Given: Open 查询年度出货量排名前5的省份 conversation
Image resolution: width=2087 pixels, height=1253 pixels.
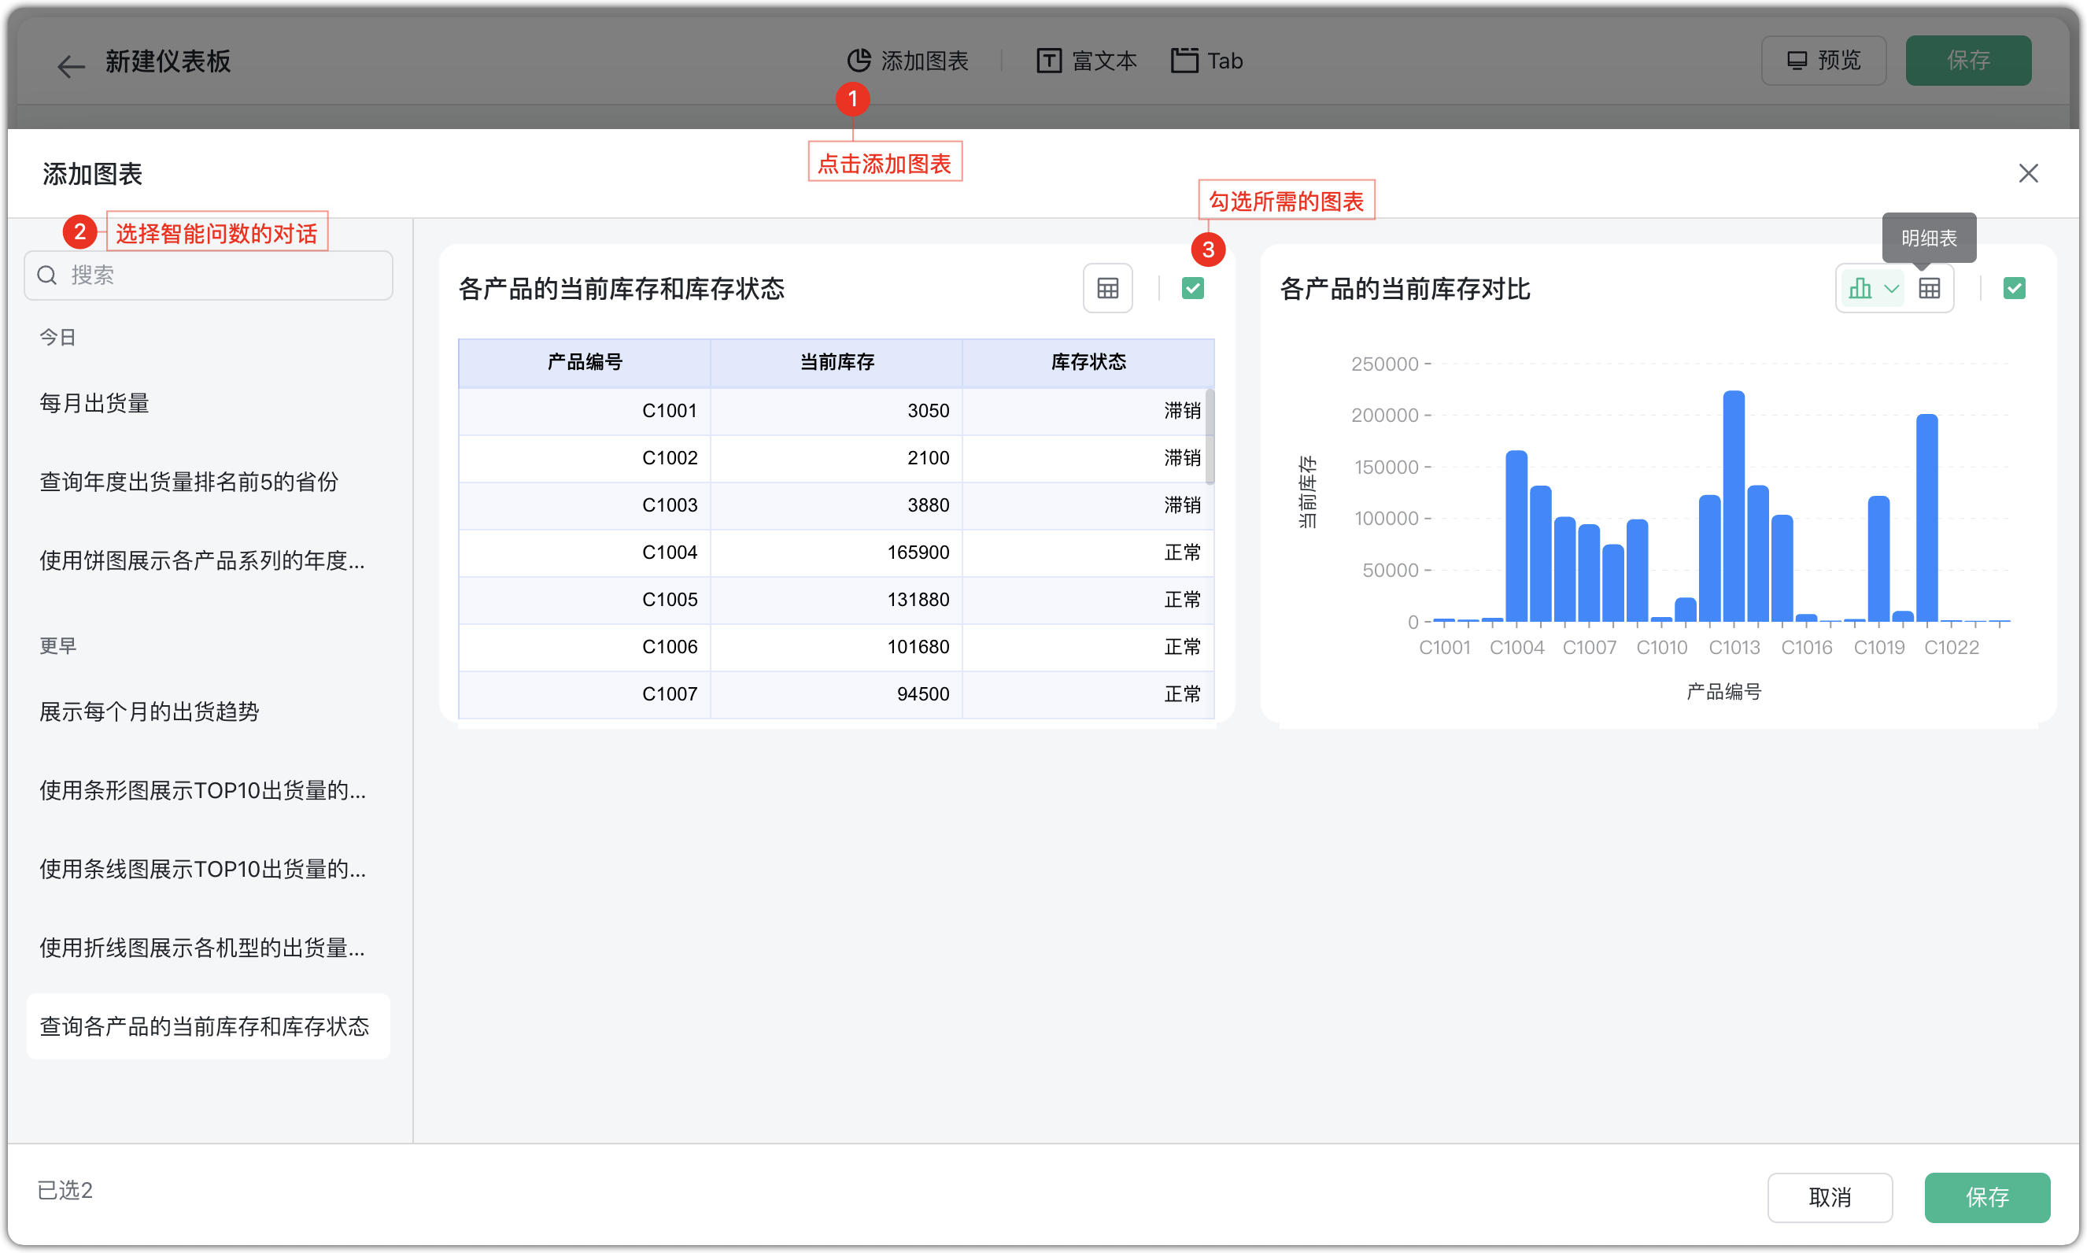Looking at the screenshot, I should point(189,482).
